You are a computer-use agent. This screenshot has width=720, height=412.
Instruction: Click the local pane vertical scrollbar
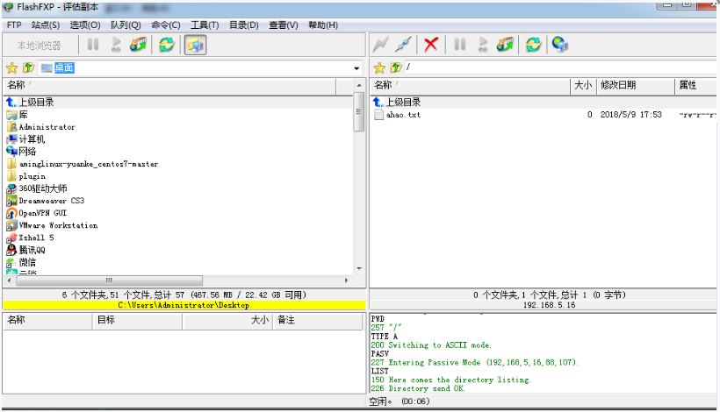(x=358, y=114)
